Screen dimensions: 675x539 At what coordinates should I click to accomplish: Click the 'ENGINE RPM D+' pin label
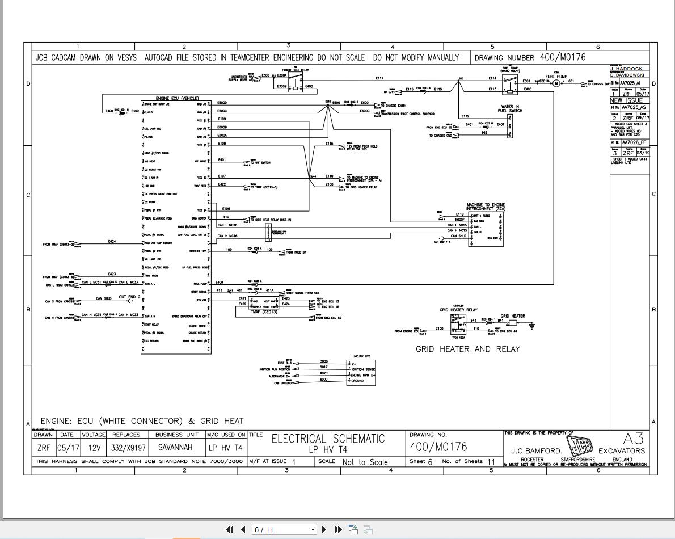coord(363,376)
